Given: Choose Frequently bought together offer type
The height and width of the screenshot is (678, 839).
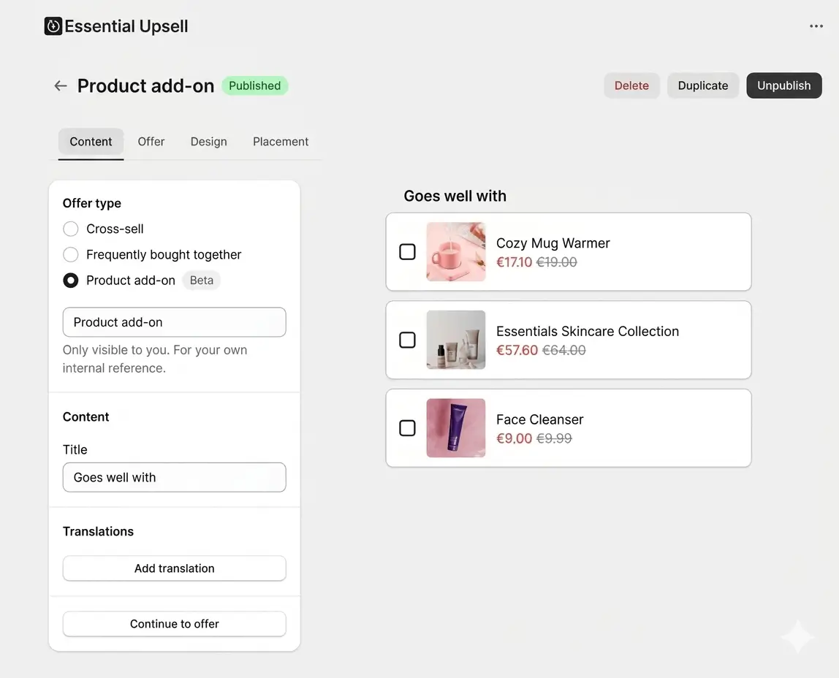Looking at the screenshot, I should coord(71,254).
